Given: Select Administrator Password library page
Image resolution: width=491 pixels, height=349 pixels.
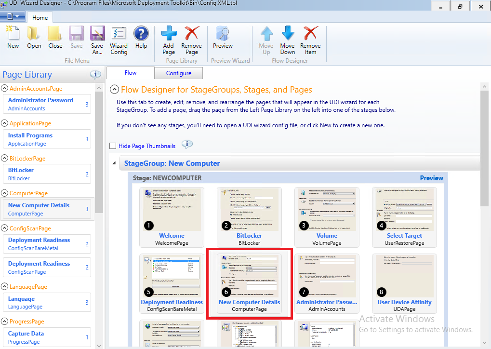Looking at the screenshot, I should (47, 104).
